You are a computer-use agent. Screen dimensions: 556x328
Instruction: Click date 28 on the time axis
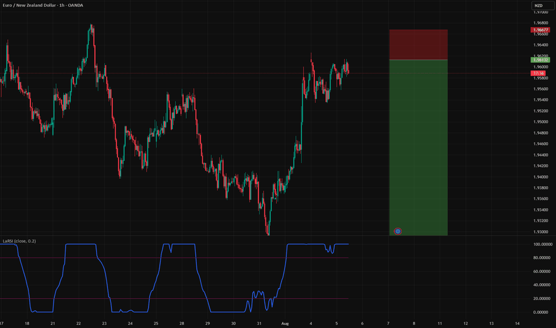[x=182, y=323]
